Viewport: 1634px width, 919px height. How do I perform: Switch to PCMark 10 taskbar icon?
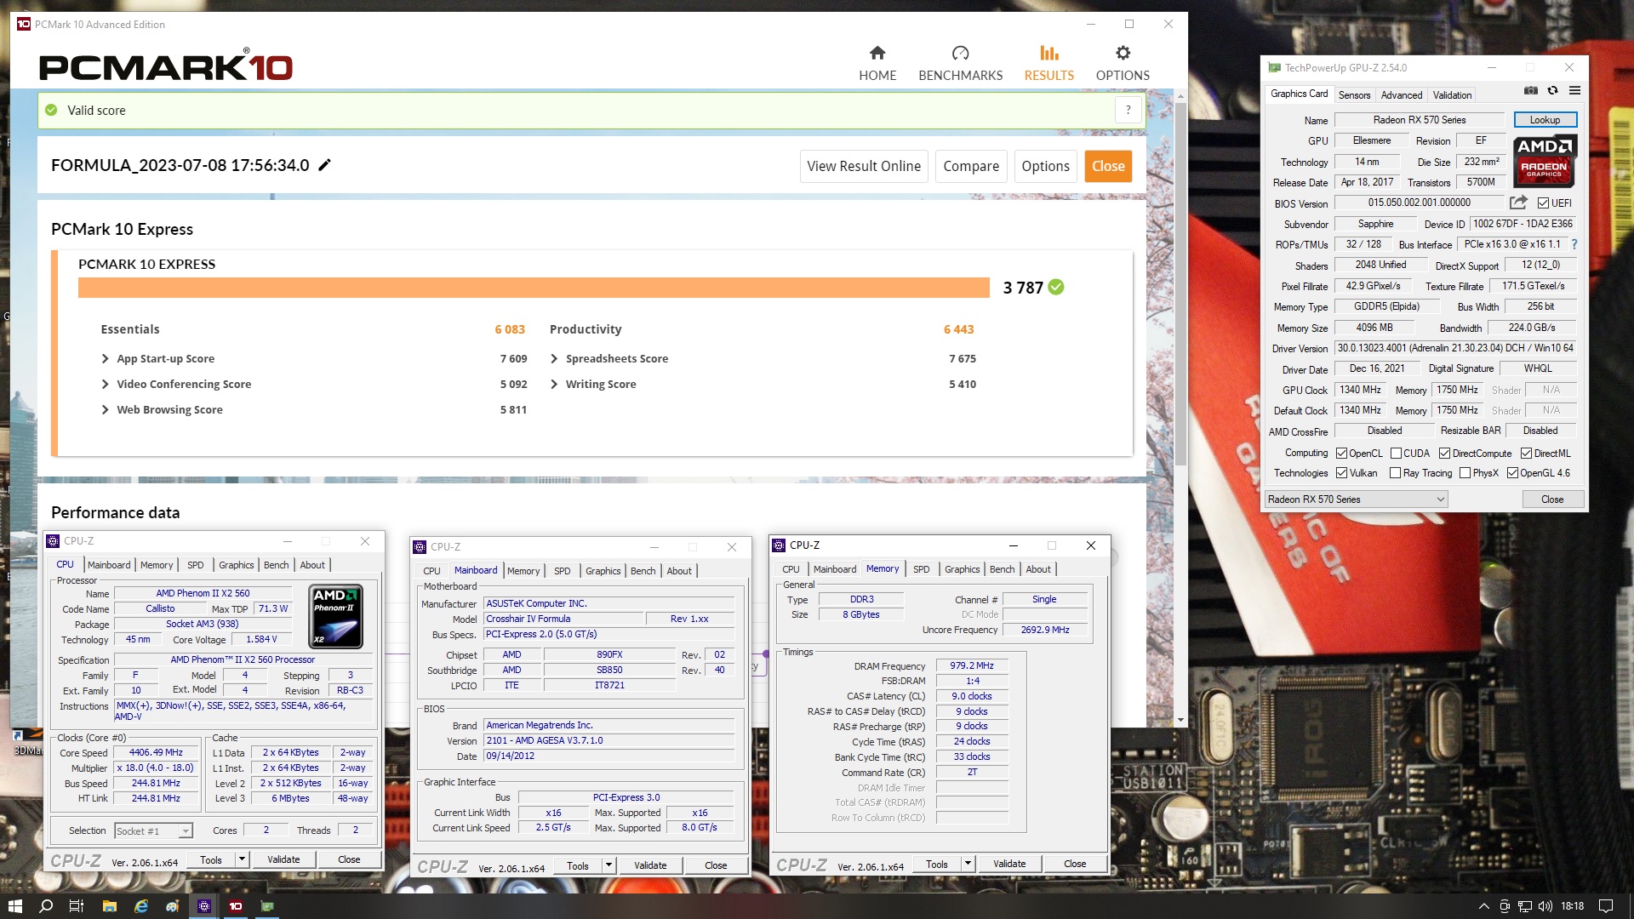point(236,906)
